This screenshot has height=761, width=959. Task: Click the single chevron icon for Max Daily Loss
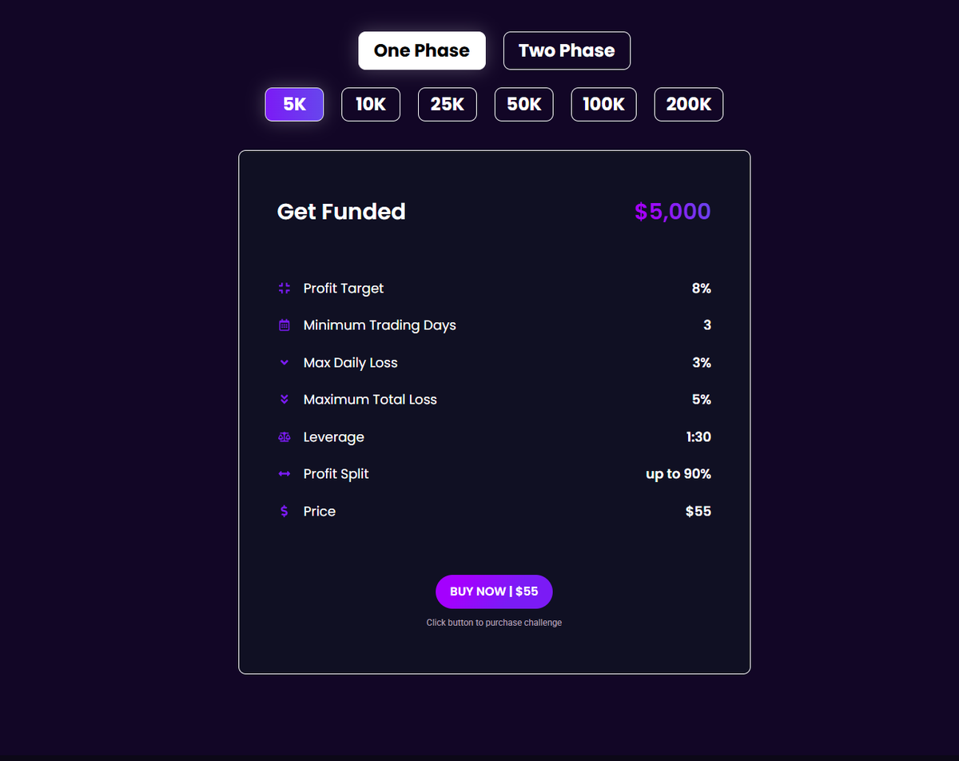285,362
